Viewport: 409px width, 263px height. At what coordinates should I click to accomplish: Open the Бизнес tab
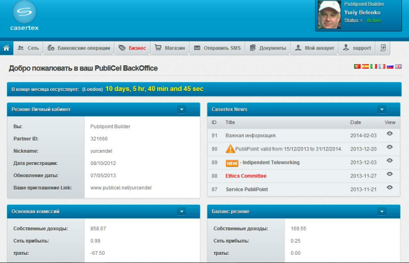click(x=133, y=48)
